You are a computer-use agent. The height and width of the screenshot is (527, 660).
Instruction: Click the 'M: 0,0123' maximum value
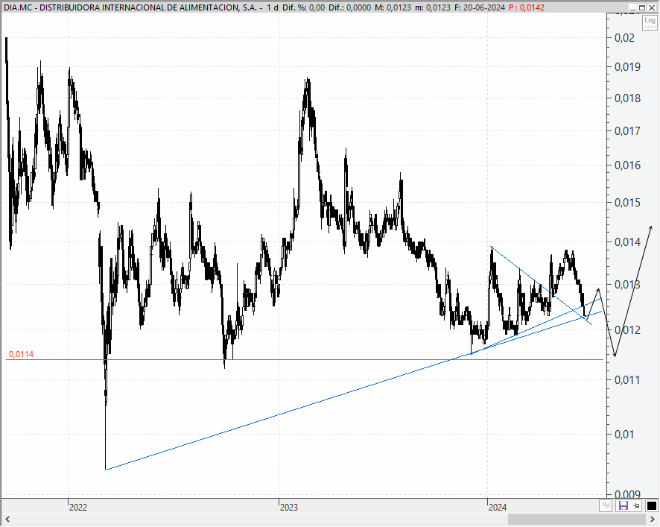click(x=393, y=7)
